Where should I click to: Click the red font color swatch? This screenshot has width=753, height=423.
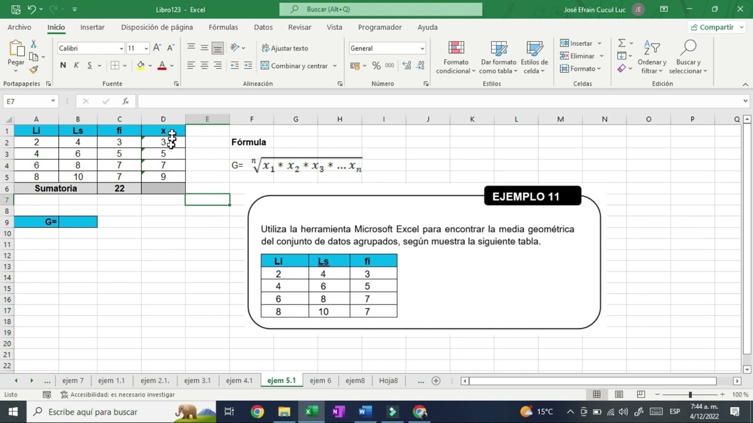(x=162, y=66)
